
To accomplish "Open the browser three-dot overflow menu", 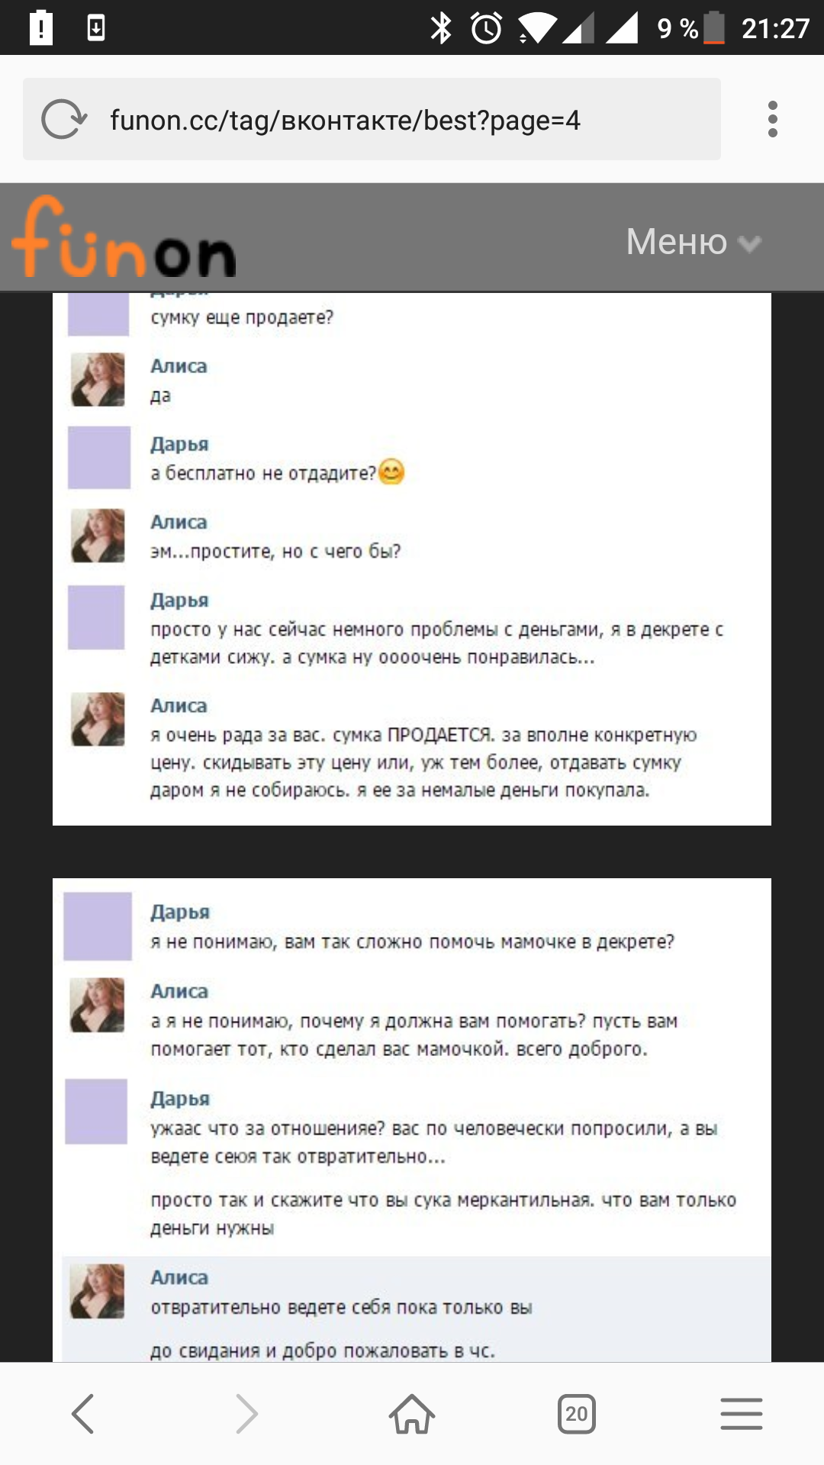I will pos(772,120).
